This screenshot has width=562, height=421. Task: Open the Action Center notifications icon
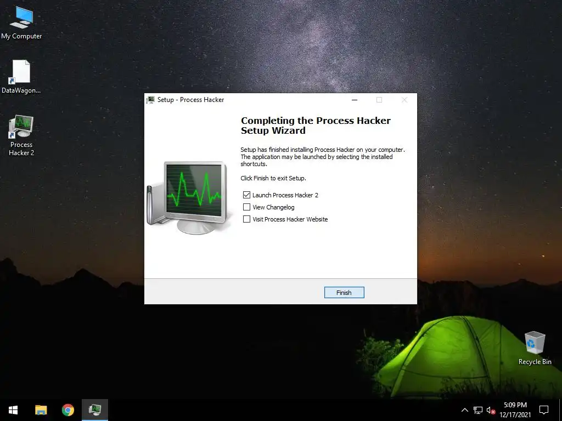(x=544, y=410)
